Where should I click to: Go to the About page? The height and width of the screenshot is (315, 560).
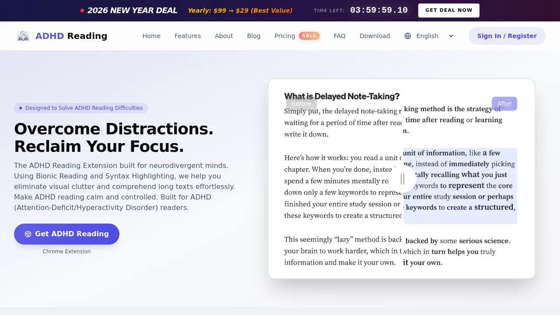224,36
